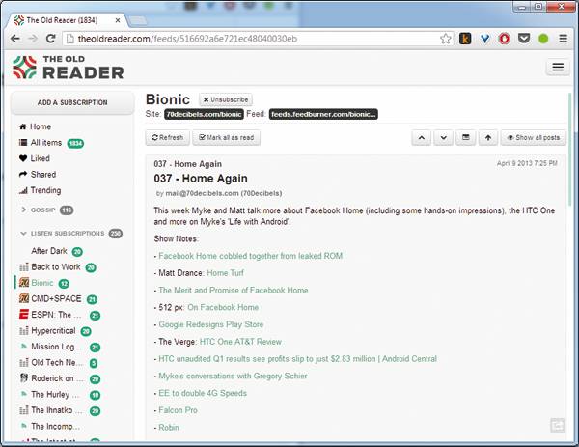
Task: Open HTC unaudited Q1 results link
Action: [x=297, y=359]
